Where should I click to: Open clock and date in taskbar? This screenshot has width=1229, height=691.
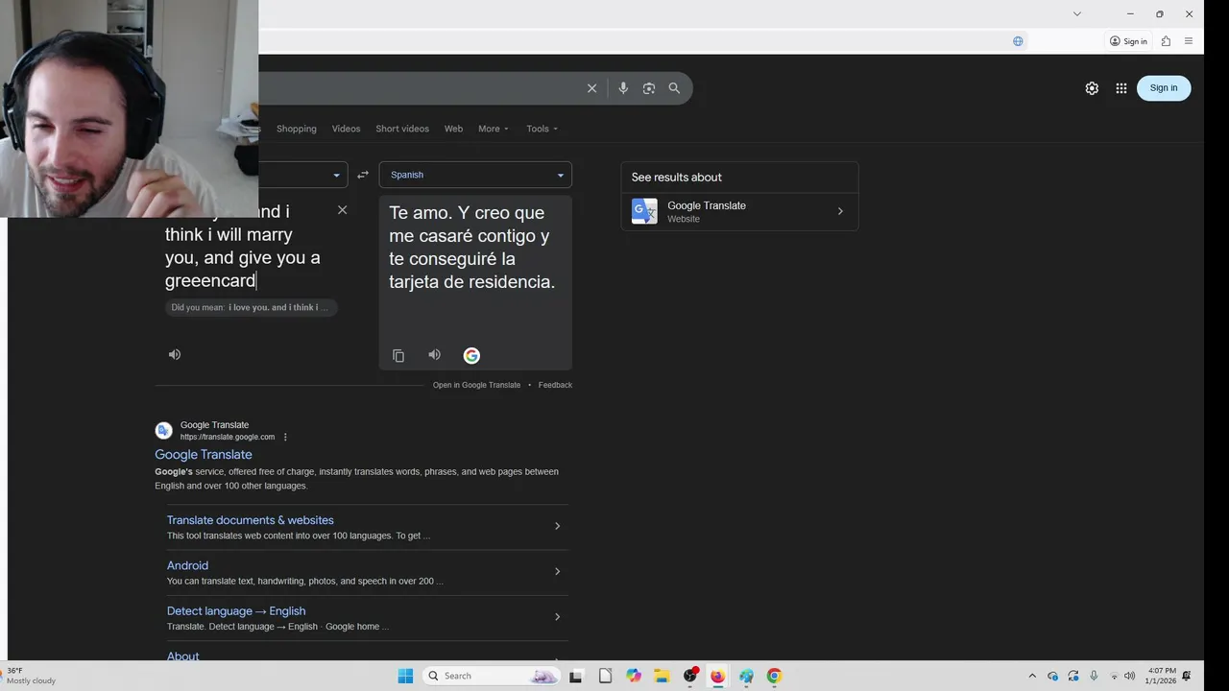click(1160, 676)
